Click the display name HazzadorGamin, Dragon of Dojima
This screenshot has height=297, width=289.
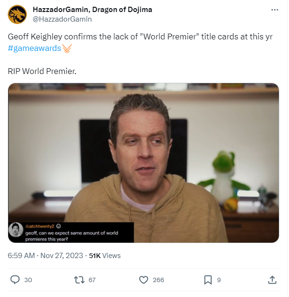[92, 10]
